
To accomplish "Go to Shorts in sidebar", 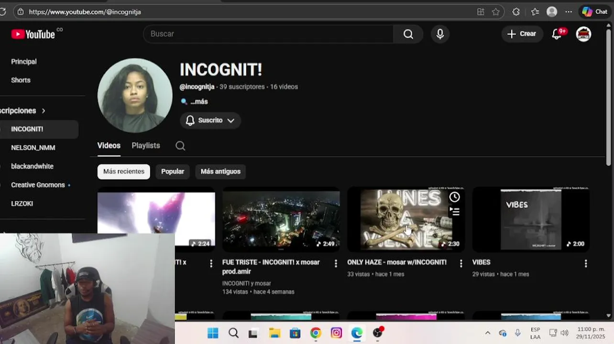I will click(x=21, y=80).
